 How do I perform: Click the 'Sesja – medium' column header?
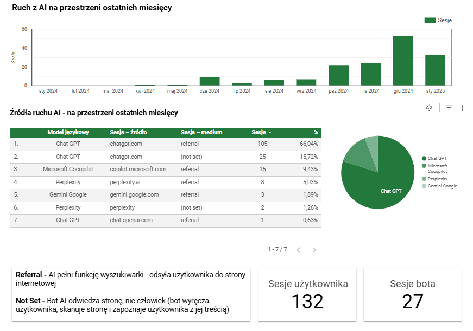[x=201, y=132]
